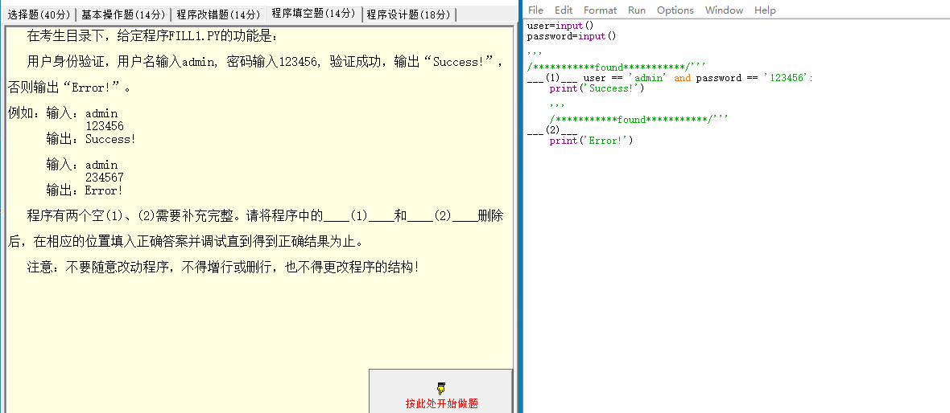Click the example input 234567 text
950x413 pixels.
[x=104, y=178]
